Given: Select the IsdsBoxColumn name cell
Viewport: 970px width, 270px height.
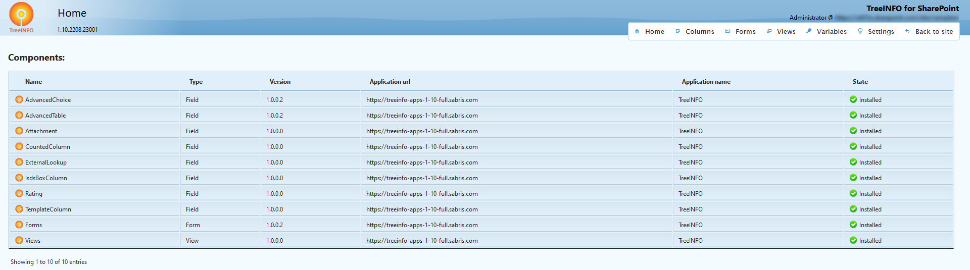Looking at the screenshot, I should pyautogui.click(x=94, y=178).
